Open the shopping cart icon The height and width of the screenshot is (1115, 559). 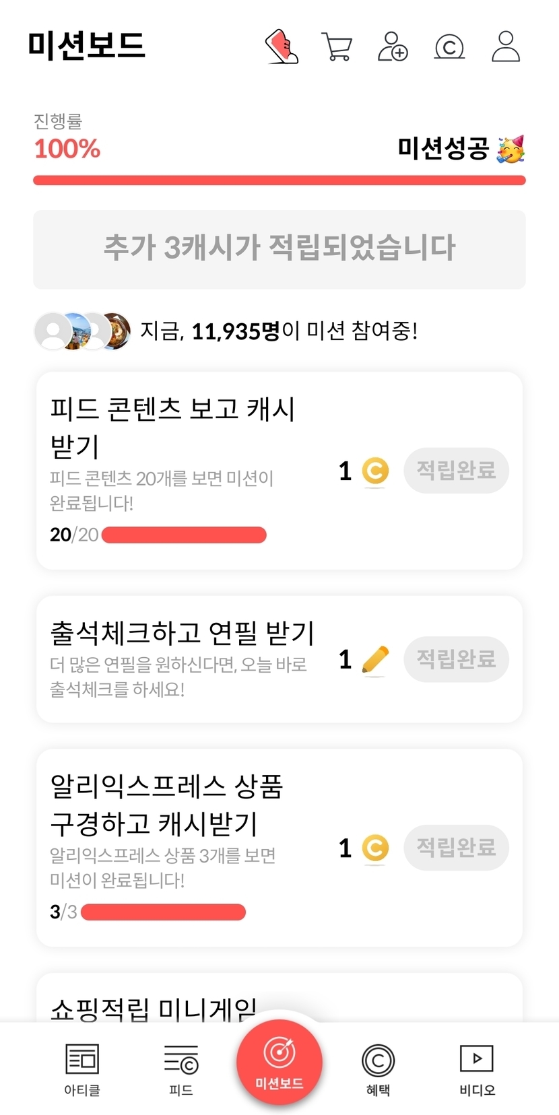[337, 46]
